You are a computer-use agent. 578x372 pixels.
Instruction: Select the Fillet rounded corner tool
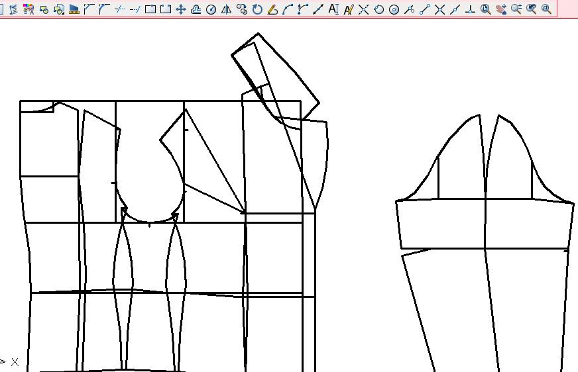pos(105,9)
